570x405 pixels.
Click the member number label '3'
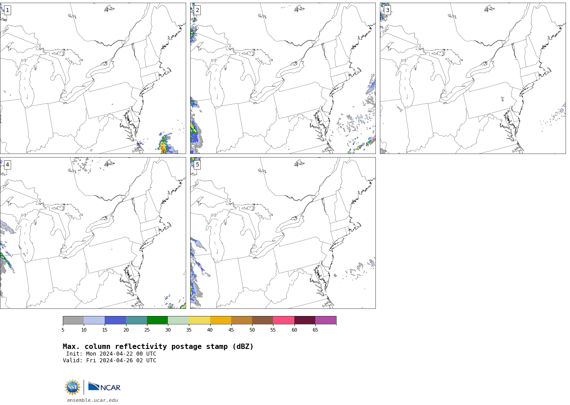387,10
